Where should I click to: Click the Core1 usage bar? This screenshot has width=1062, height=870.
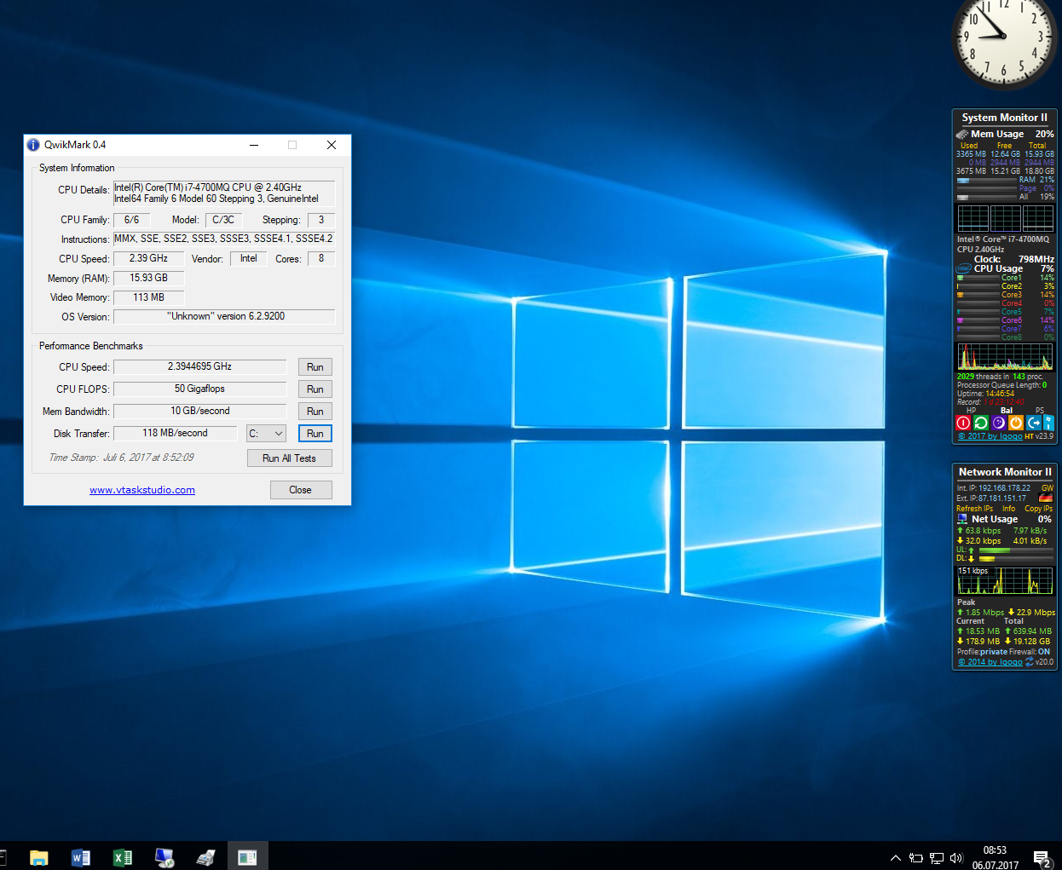(978, 278)
